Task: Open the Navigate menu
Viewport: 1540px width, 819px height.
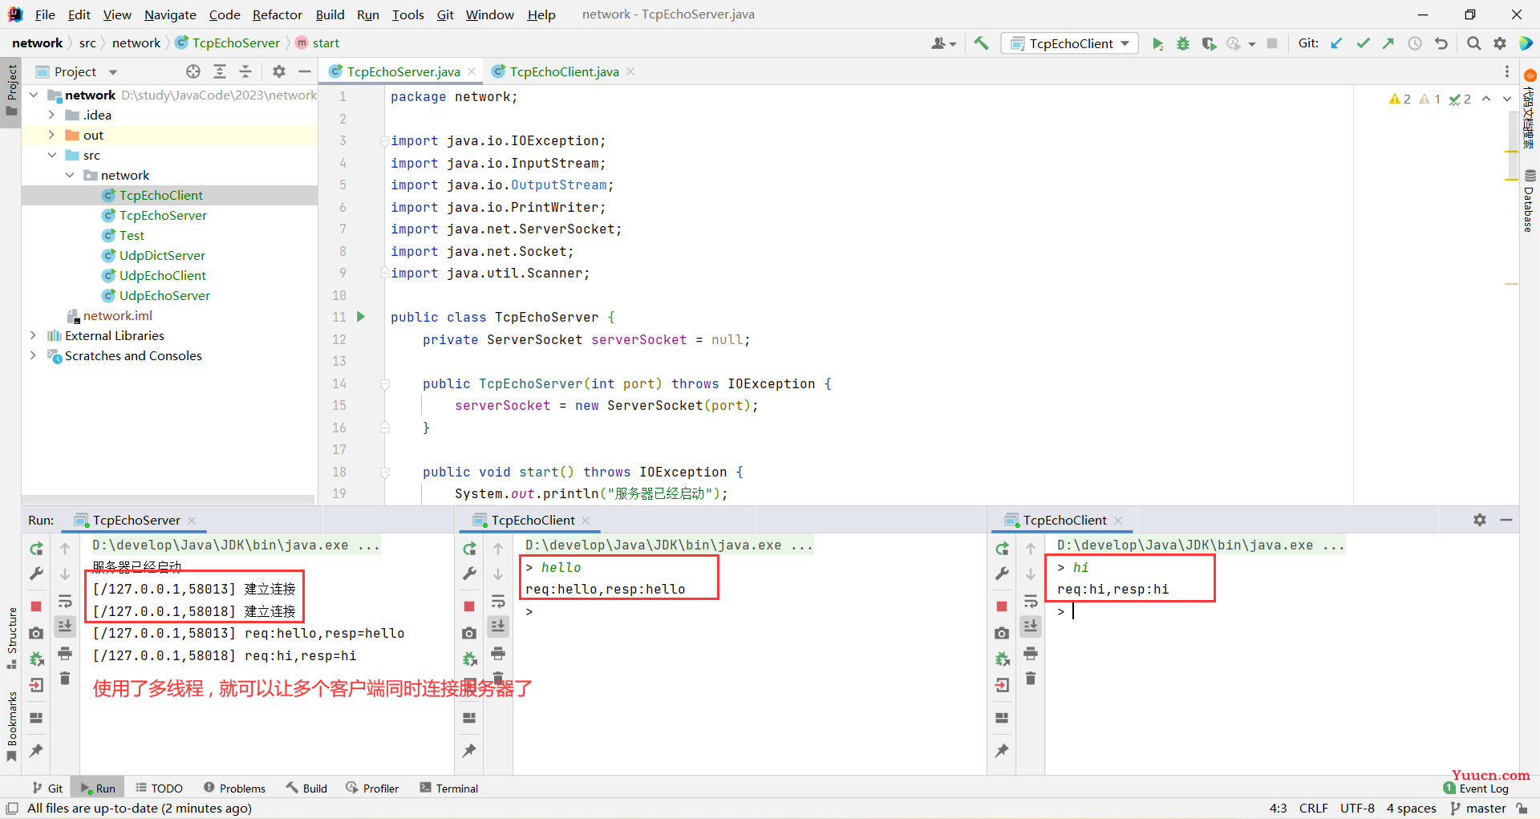Action: point(170,14)
